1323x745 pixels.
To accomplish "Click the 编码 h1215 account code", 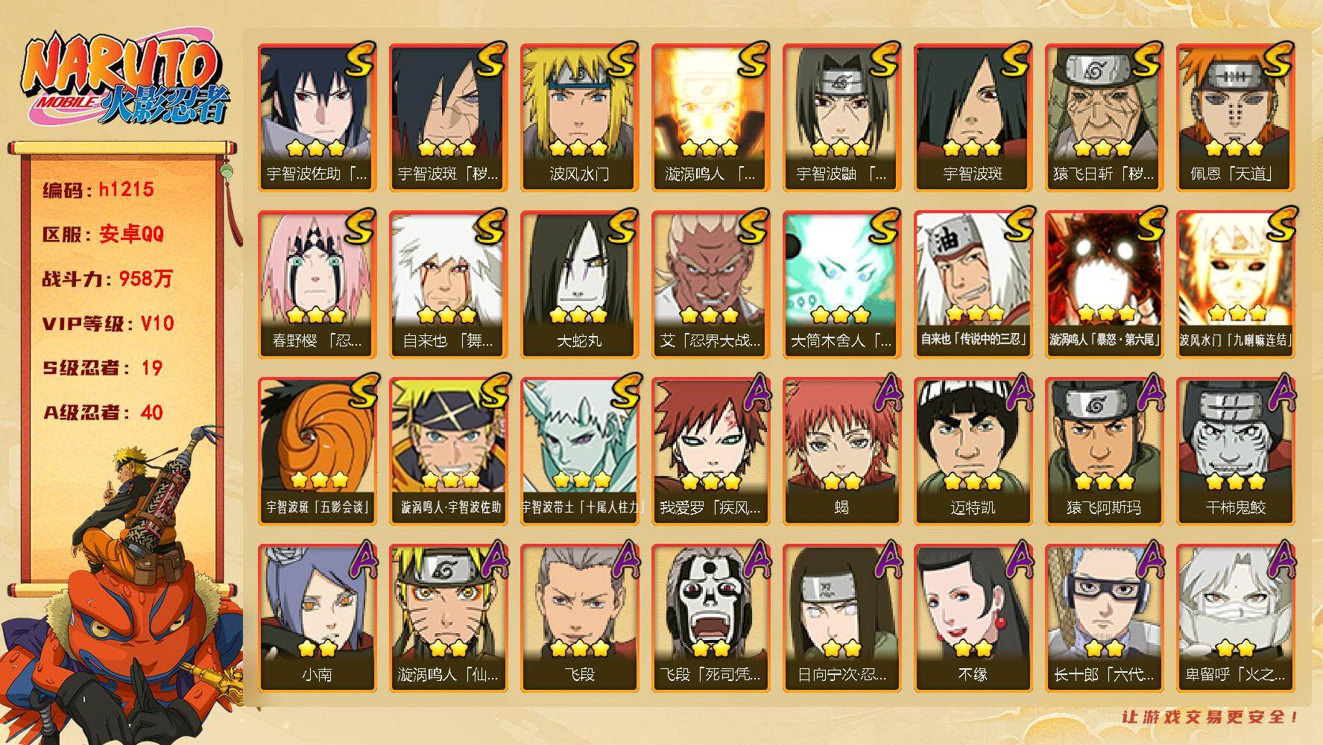I will [x=98, y=189].
